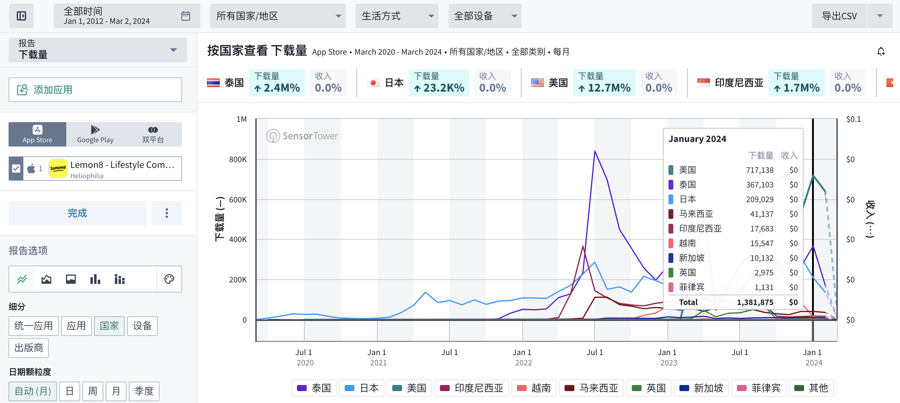The height and width of the screenshot is (403, 900).
Task: Select the stacked bar chart icon
Action: 119,279
